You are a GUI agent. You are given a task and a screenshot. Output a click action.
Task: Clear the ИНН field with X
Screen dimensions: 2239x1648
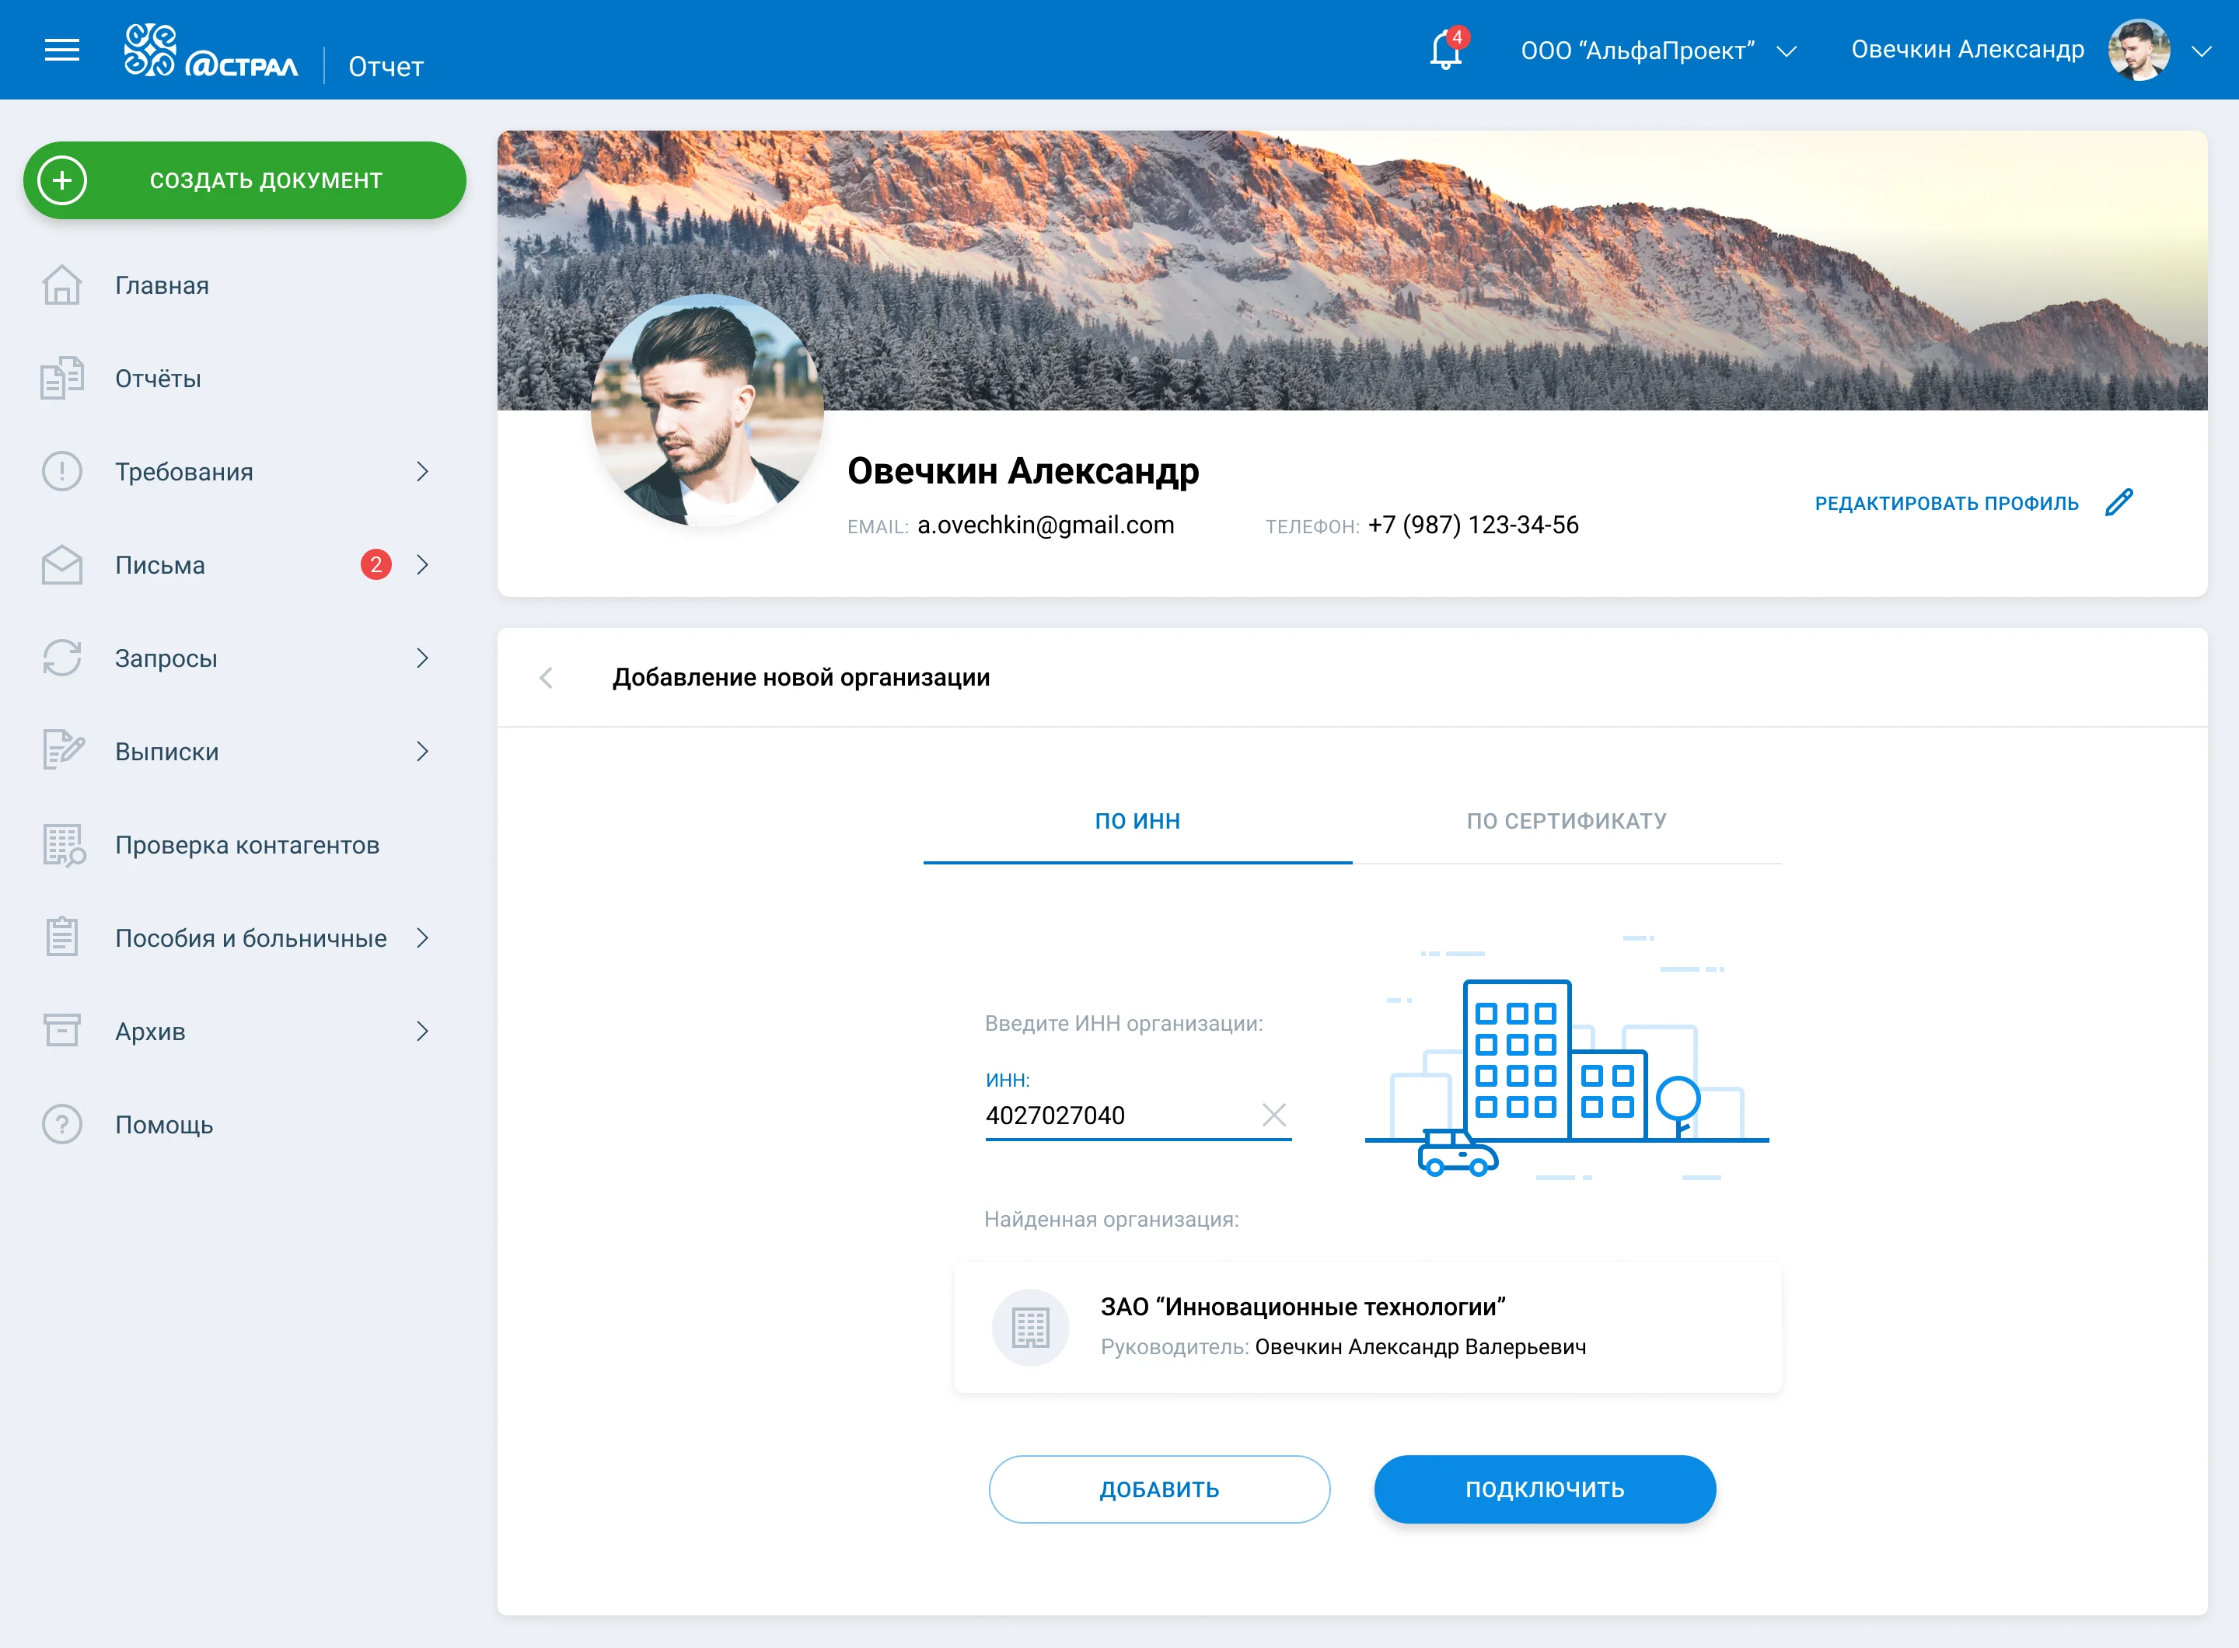coord(1274,1114)
